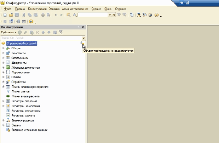Click the window icon before play button
Image resolution: width=219 pixels, height=143 pixels.
(x=24, y=21)
